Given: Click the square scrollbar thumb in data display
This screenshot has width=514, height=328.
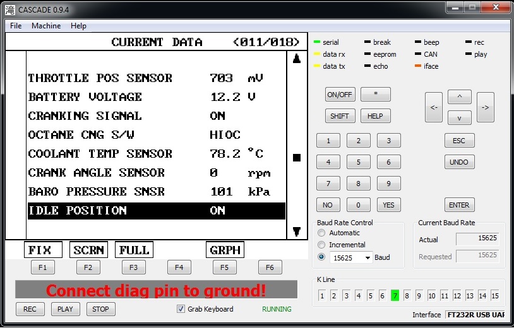Looking at the screenshot, I should (297, 158).
